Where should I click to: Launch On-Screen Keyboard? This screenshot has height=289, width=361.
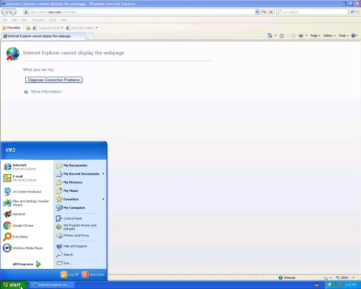click(27, 192)
